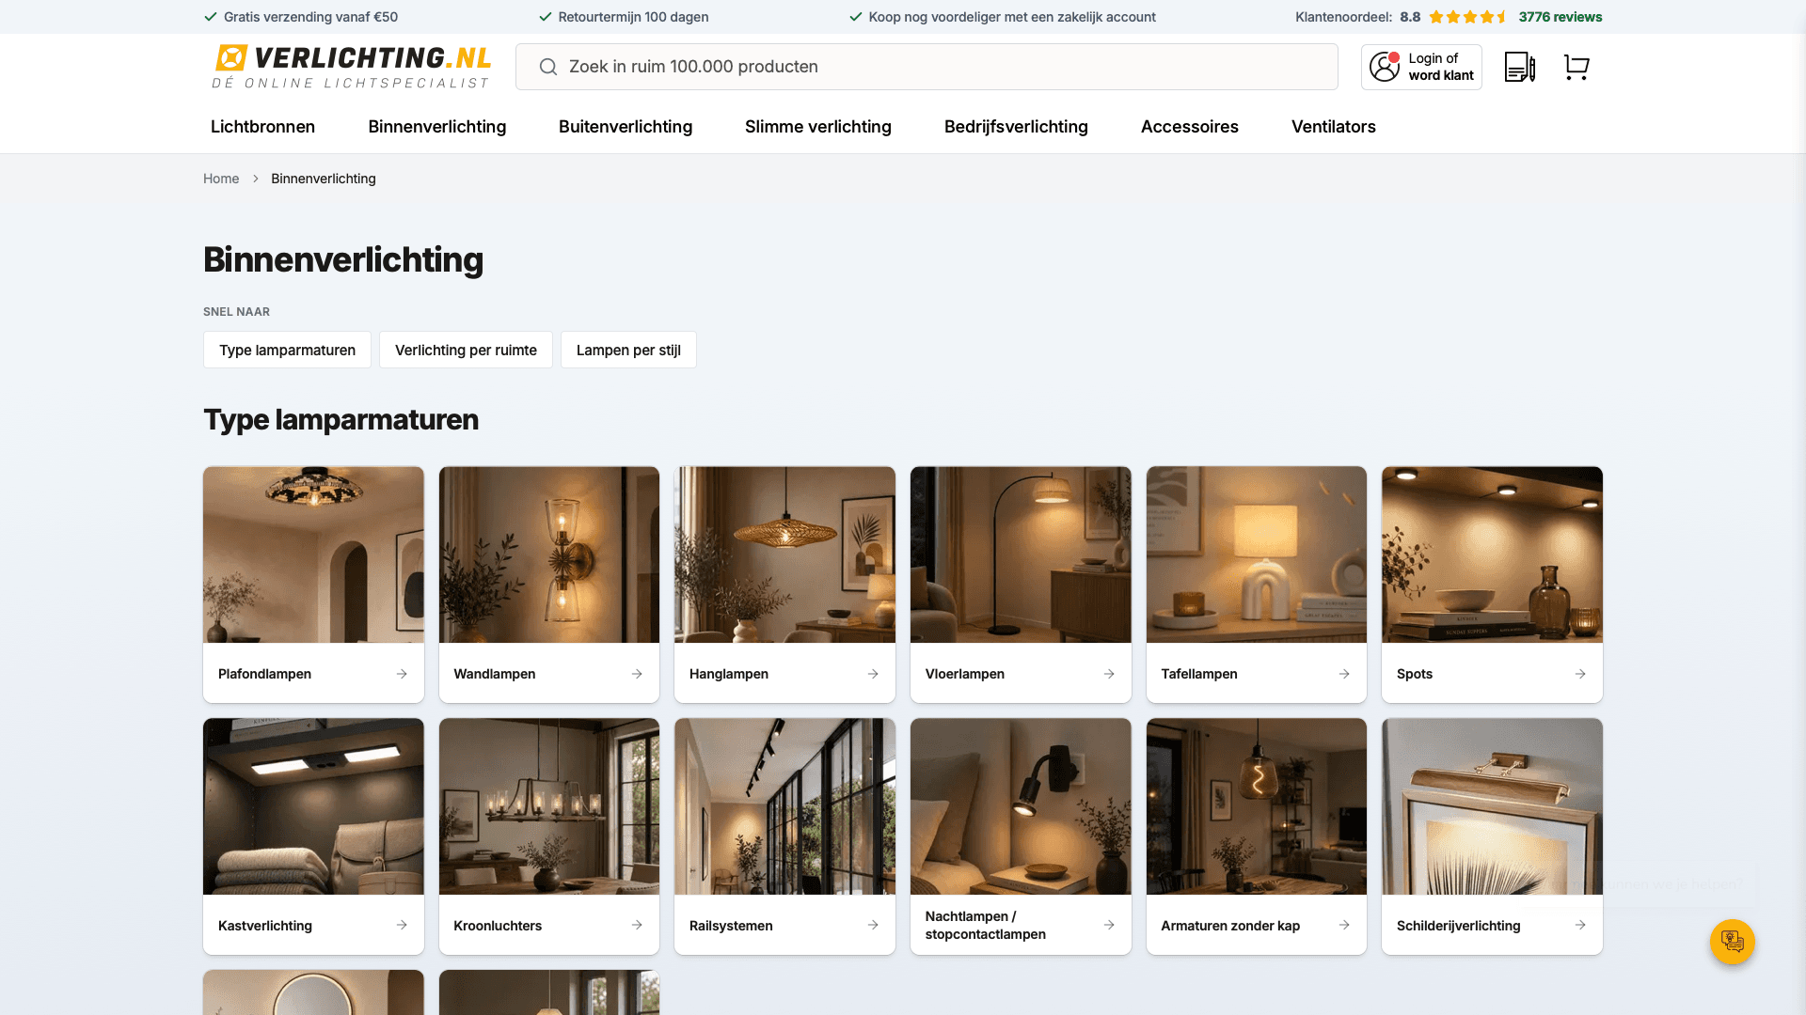This screenshot has width=1806, height=1015.
Task: Open the Nachtlampen photo
Action: click(1021, 806)
